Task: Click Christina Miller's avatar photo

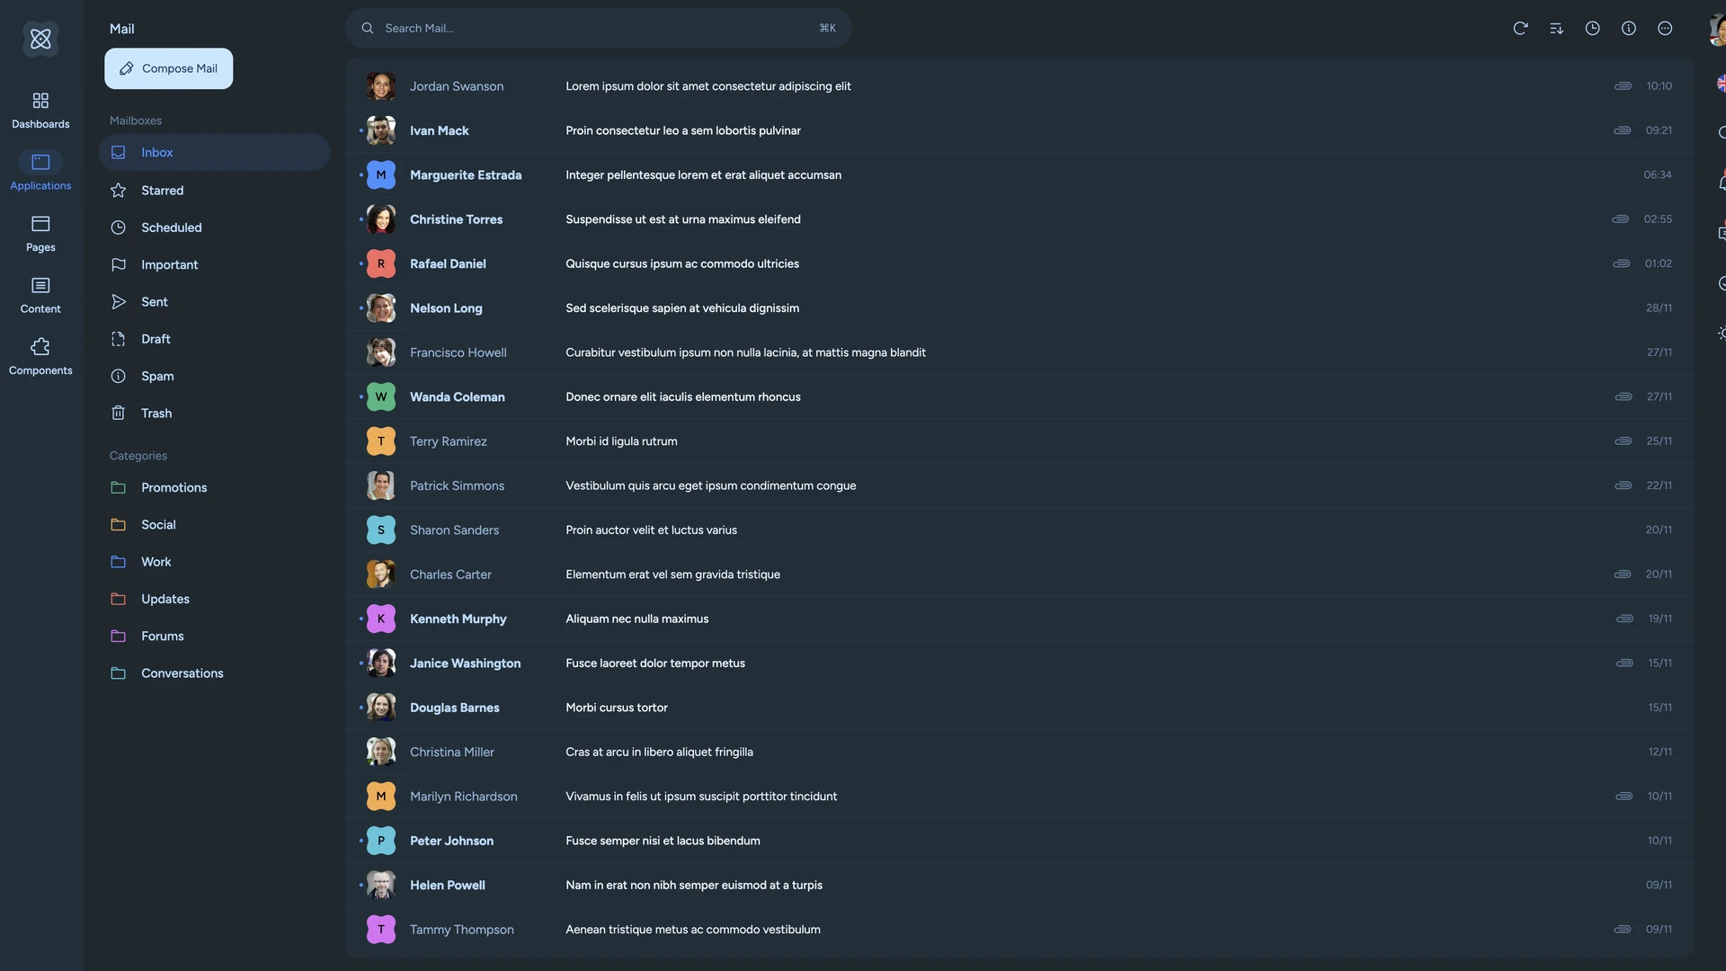Action: coord(381,752)
